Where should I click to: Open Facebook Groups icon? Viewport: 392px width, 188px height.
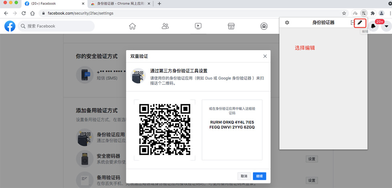tap(264, 26)
